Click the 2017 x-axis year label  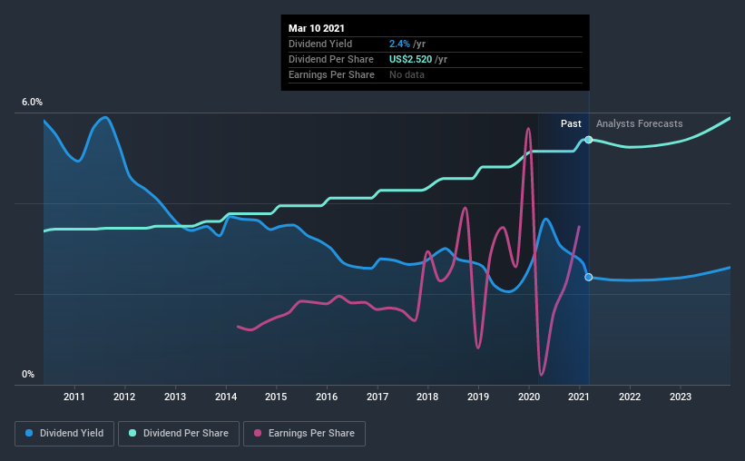point(377,397)
